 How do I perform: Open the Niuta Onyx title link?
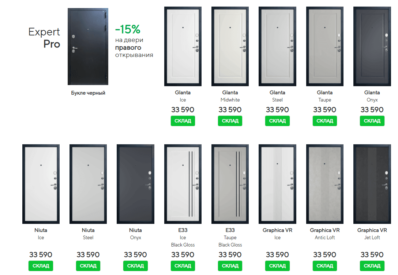[x=135, y=230]
